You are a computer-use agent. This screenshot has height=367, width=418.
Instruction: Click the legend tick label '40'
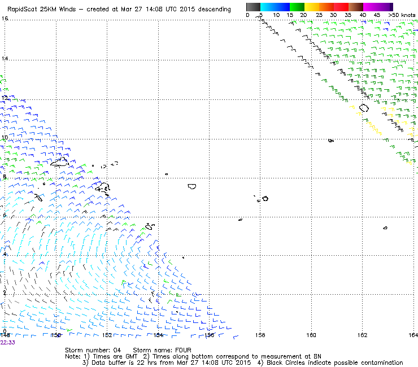pos(363,15)
